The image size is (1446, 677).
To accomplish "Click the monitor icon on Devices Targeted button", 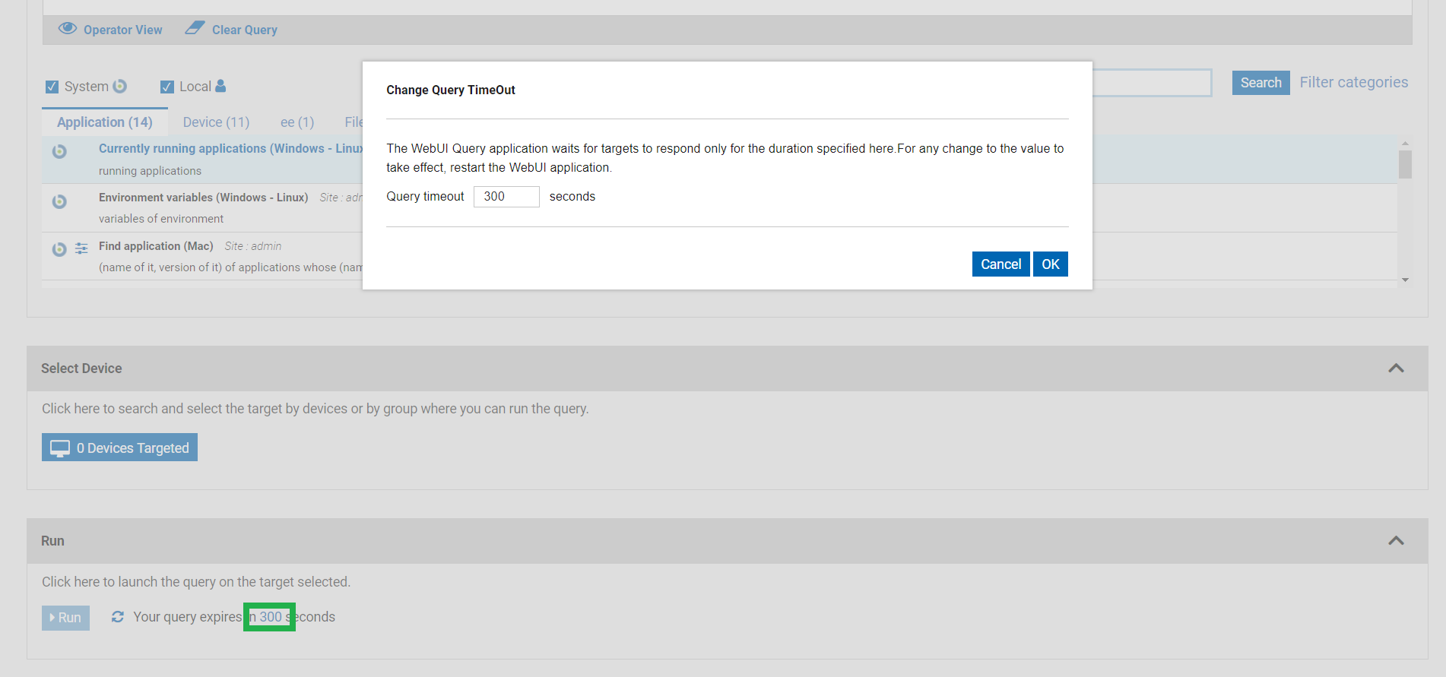I will coord(60,448).
